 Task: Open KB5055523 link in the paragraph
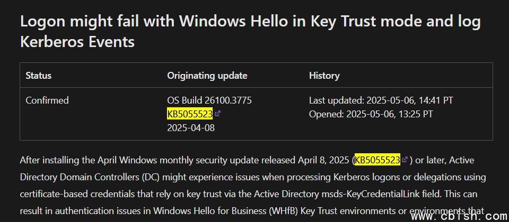pyautogui.click(x=377, y=160)
